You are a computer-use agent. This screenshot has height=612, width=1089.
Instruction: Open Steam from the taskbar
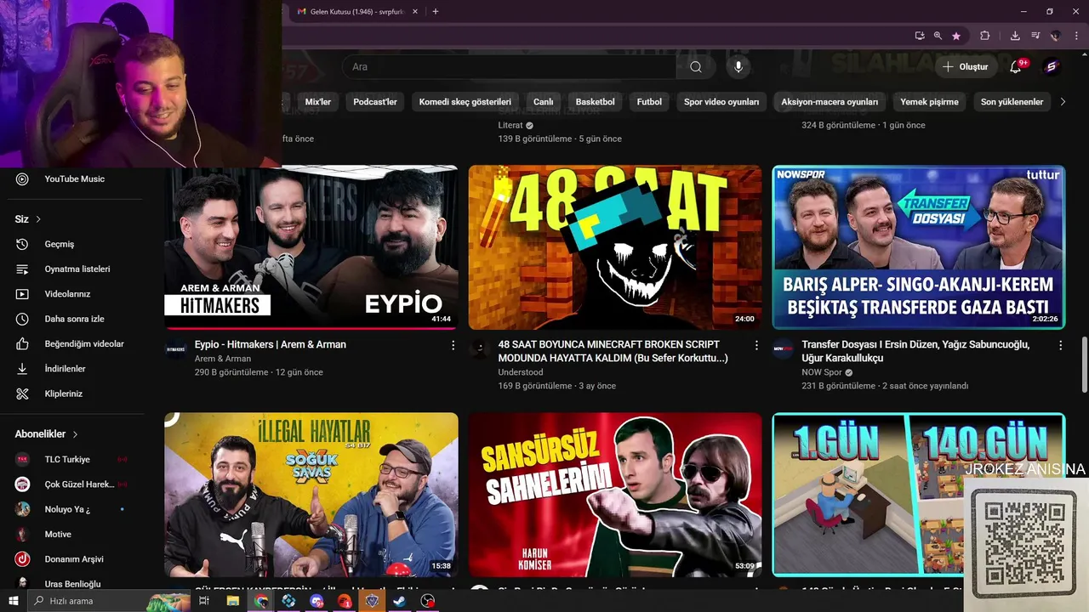tap(399, 601)
